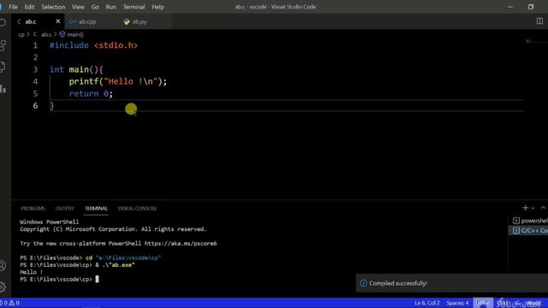Click the pscore6 URL in terminal

tap(181, 243)
